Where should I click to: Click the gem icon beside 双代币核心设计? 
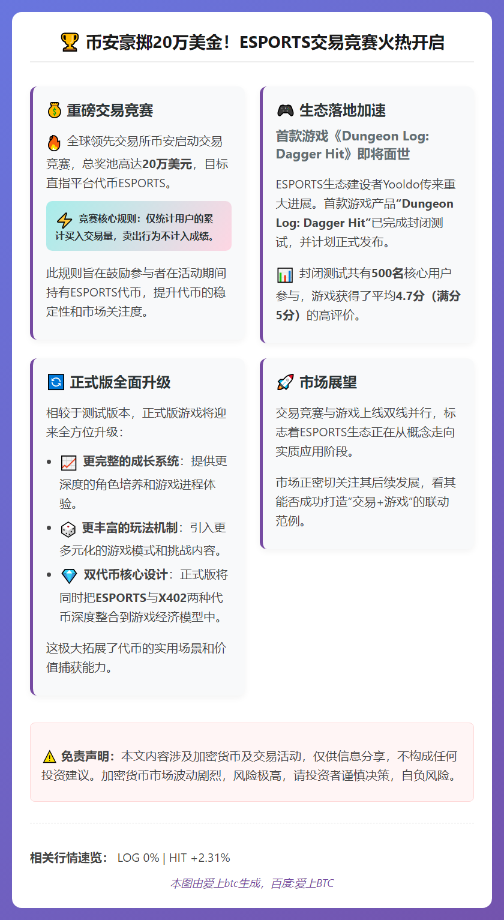coord(69,576)
